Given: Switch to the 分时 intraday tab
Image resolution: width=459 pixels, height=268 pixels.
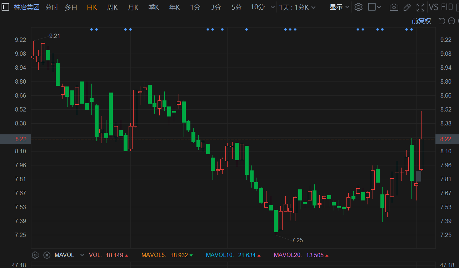Looking at the screenshot, I should pyautogui.click(x=51, y=7).
